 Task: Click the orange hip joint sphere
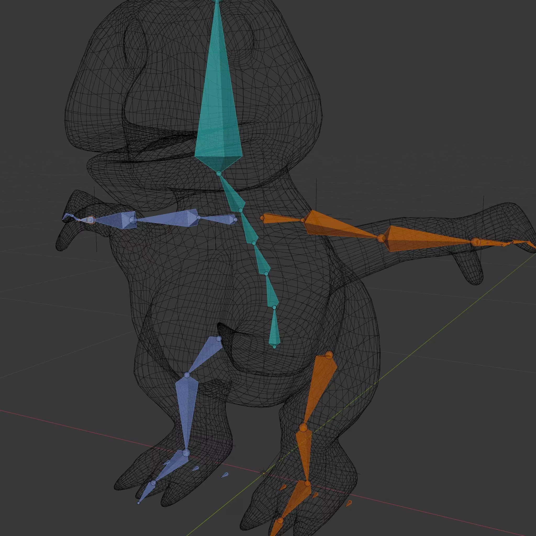329,355
